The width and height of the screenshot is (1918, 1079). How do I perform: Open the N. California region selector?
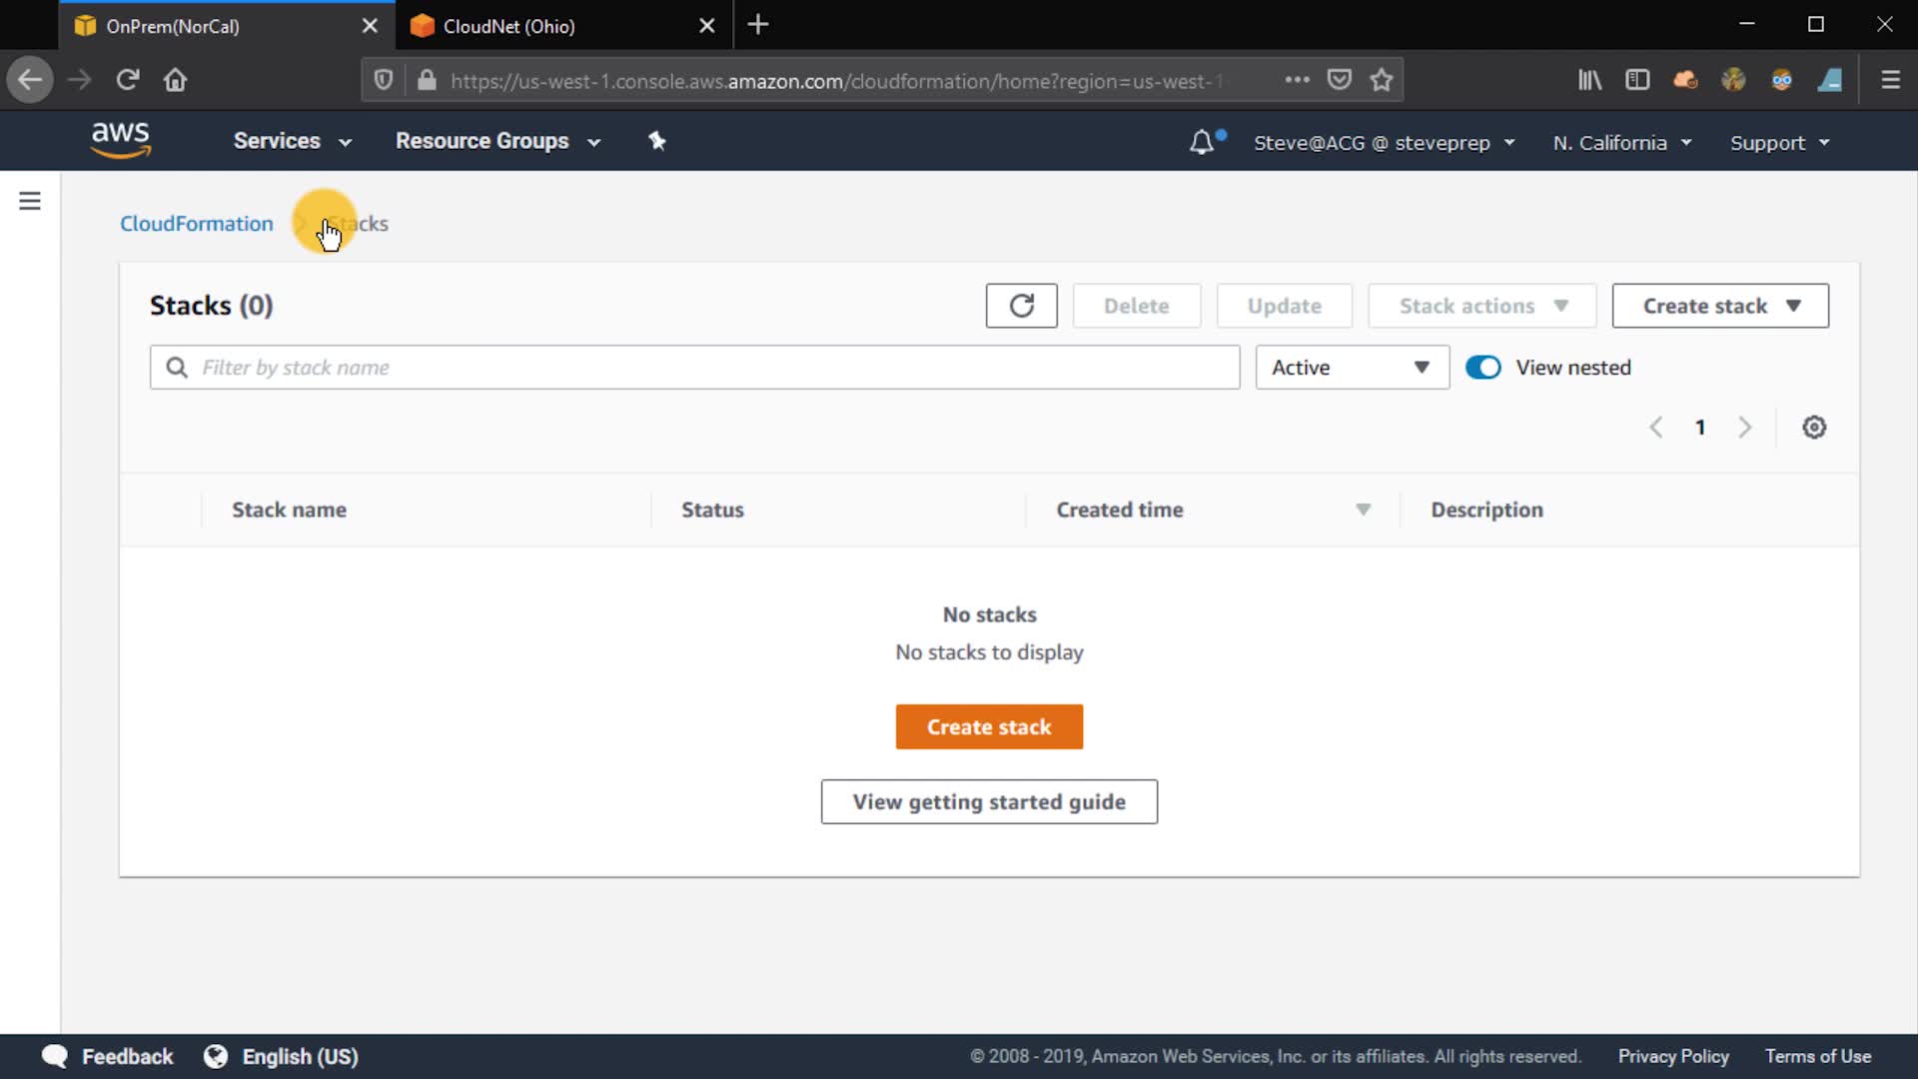(1621, 143)
